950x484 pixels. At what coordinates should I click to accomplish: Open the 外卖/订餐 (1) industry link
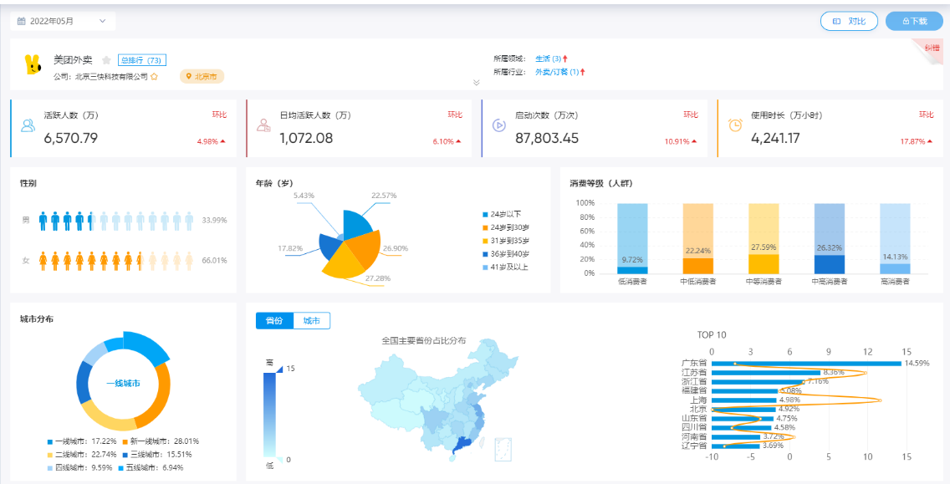(557, 72)
